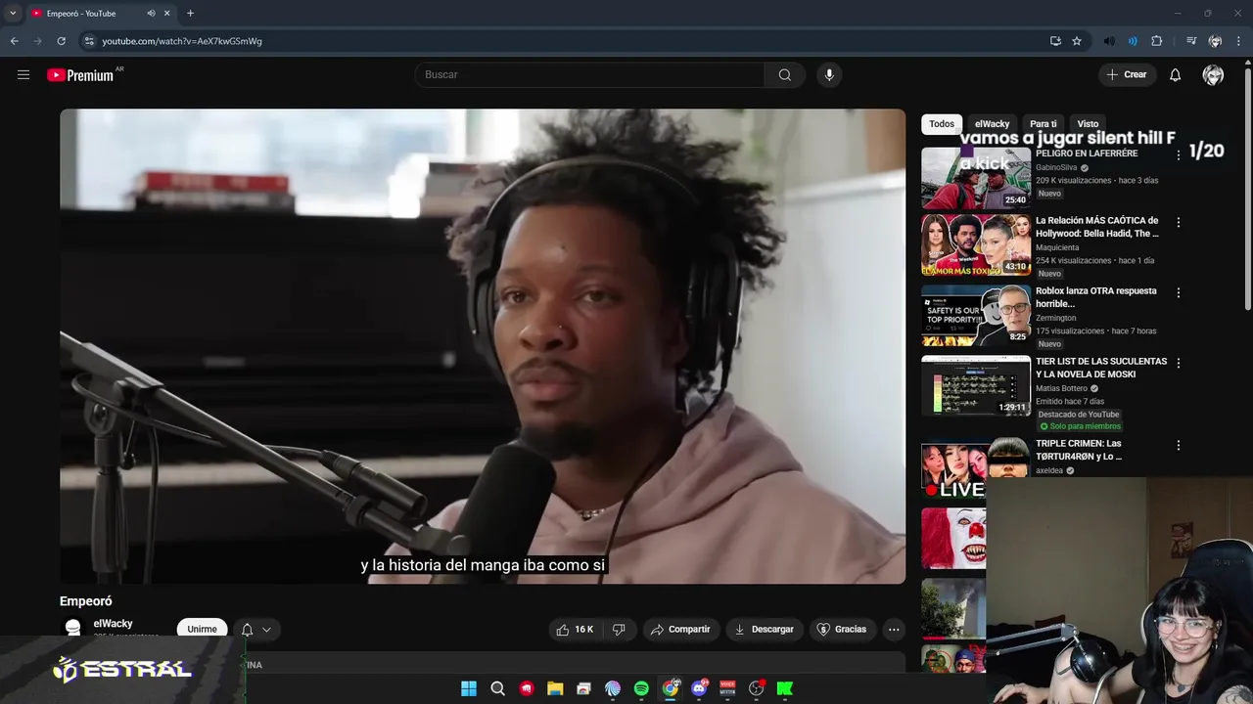Click the Compartir button
The image size is (1253, 704).
click(680, 630)
